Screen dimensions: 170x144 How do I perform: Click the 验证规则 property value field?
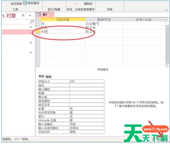[x=87, y=101]
